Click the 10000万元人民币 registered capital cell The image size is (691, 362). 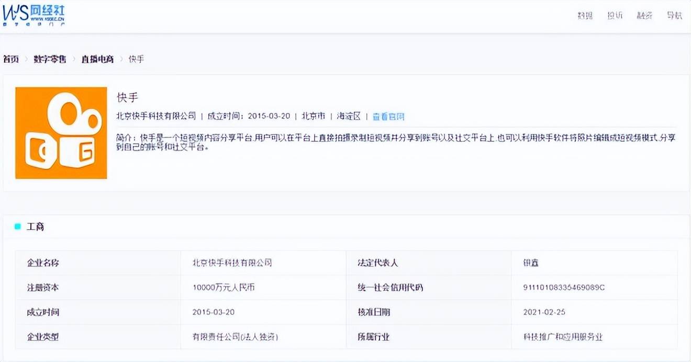tap(263, 288)
